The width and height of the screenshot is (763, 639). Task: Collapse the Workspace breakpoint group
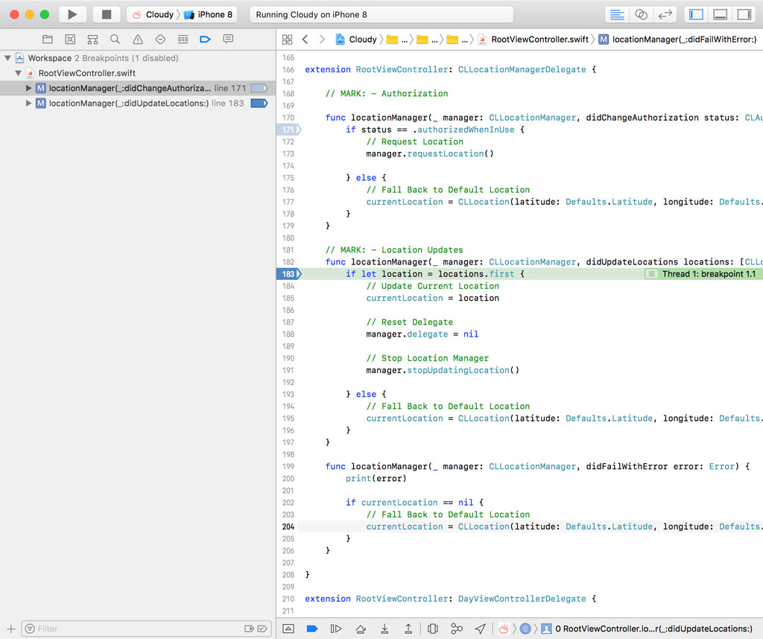coord(7,58)
